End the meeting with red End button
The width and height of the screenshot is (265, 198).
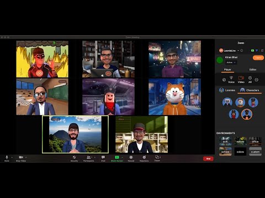(x=208, y=158)
